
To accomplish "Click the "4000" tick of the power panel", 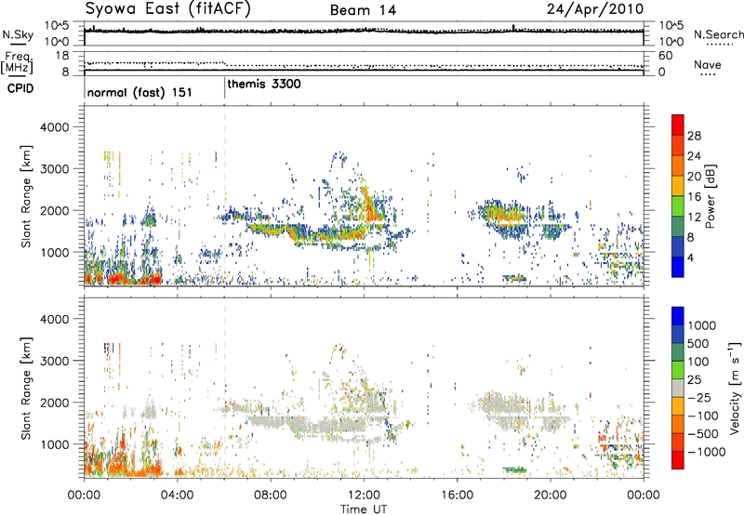I will click(54, 127).
